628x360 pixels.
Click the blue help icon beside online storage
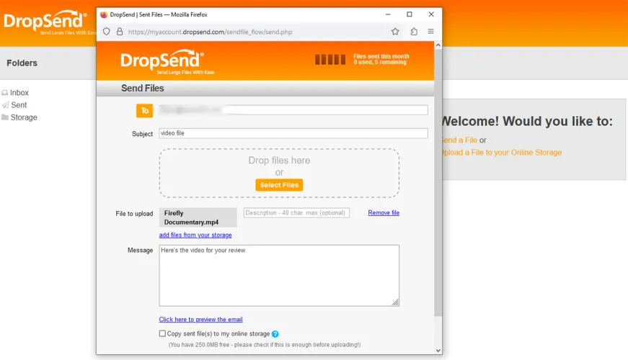(x=275, y=334)
